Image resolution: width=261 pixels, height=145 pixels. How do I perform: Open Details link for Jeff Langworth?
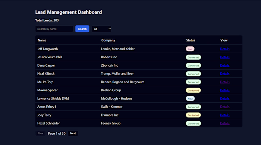[x=225, y=49]
